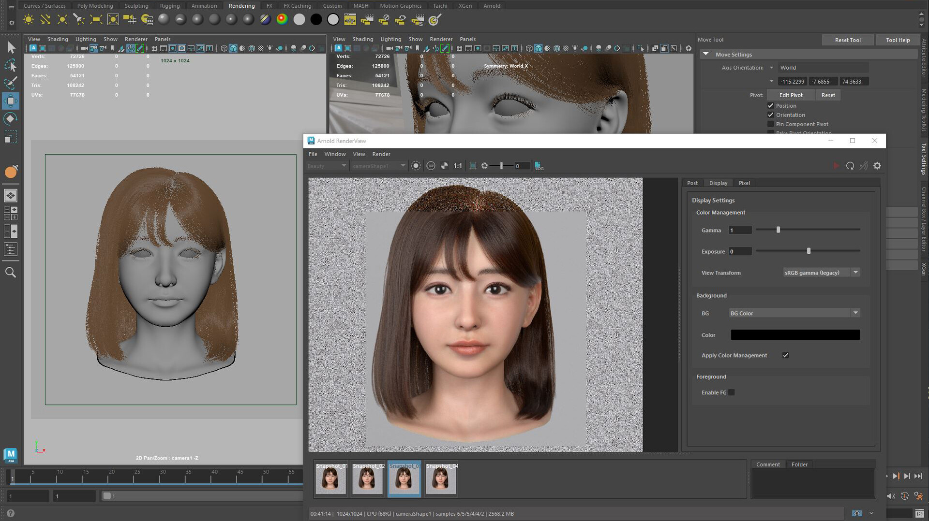The height and width of the screenshot is (521, 929).
Task: Uncheck Apply Color Management
Action: click(785, 355)
